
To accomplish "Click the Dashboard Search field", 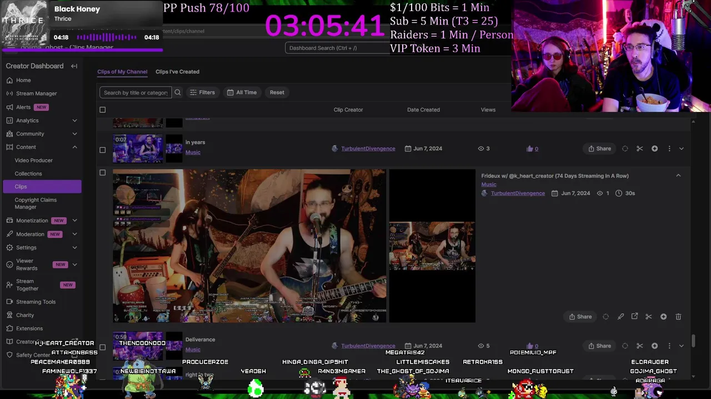I will tap(338, 48).
